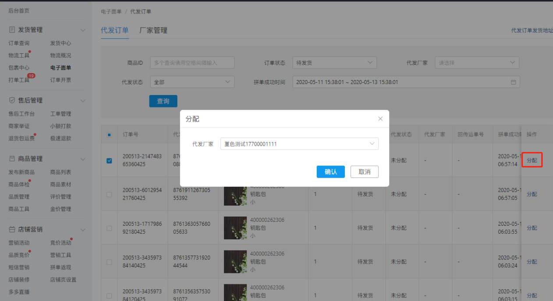Open 包裹中心 in the sidebar

(19, 68)
